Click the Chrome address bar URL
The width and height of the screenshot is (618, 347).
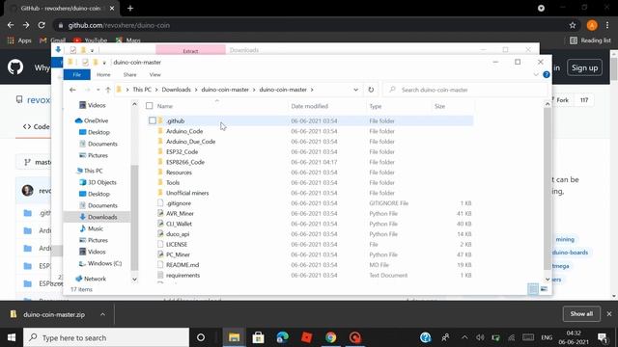tap(119, 25)
